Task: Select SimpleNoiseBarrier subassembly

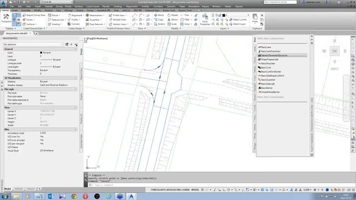Action: [x=270, y=92]
